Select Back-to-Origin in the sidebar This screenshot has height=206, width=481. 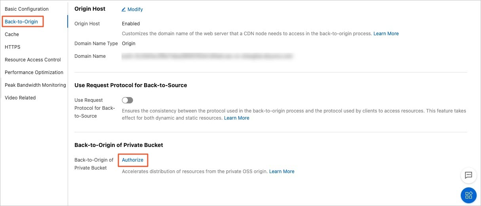(x=21, y=22)
